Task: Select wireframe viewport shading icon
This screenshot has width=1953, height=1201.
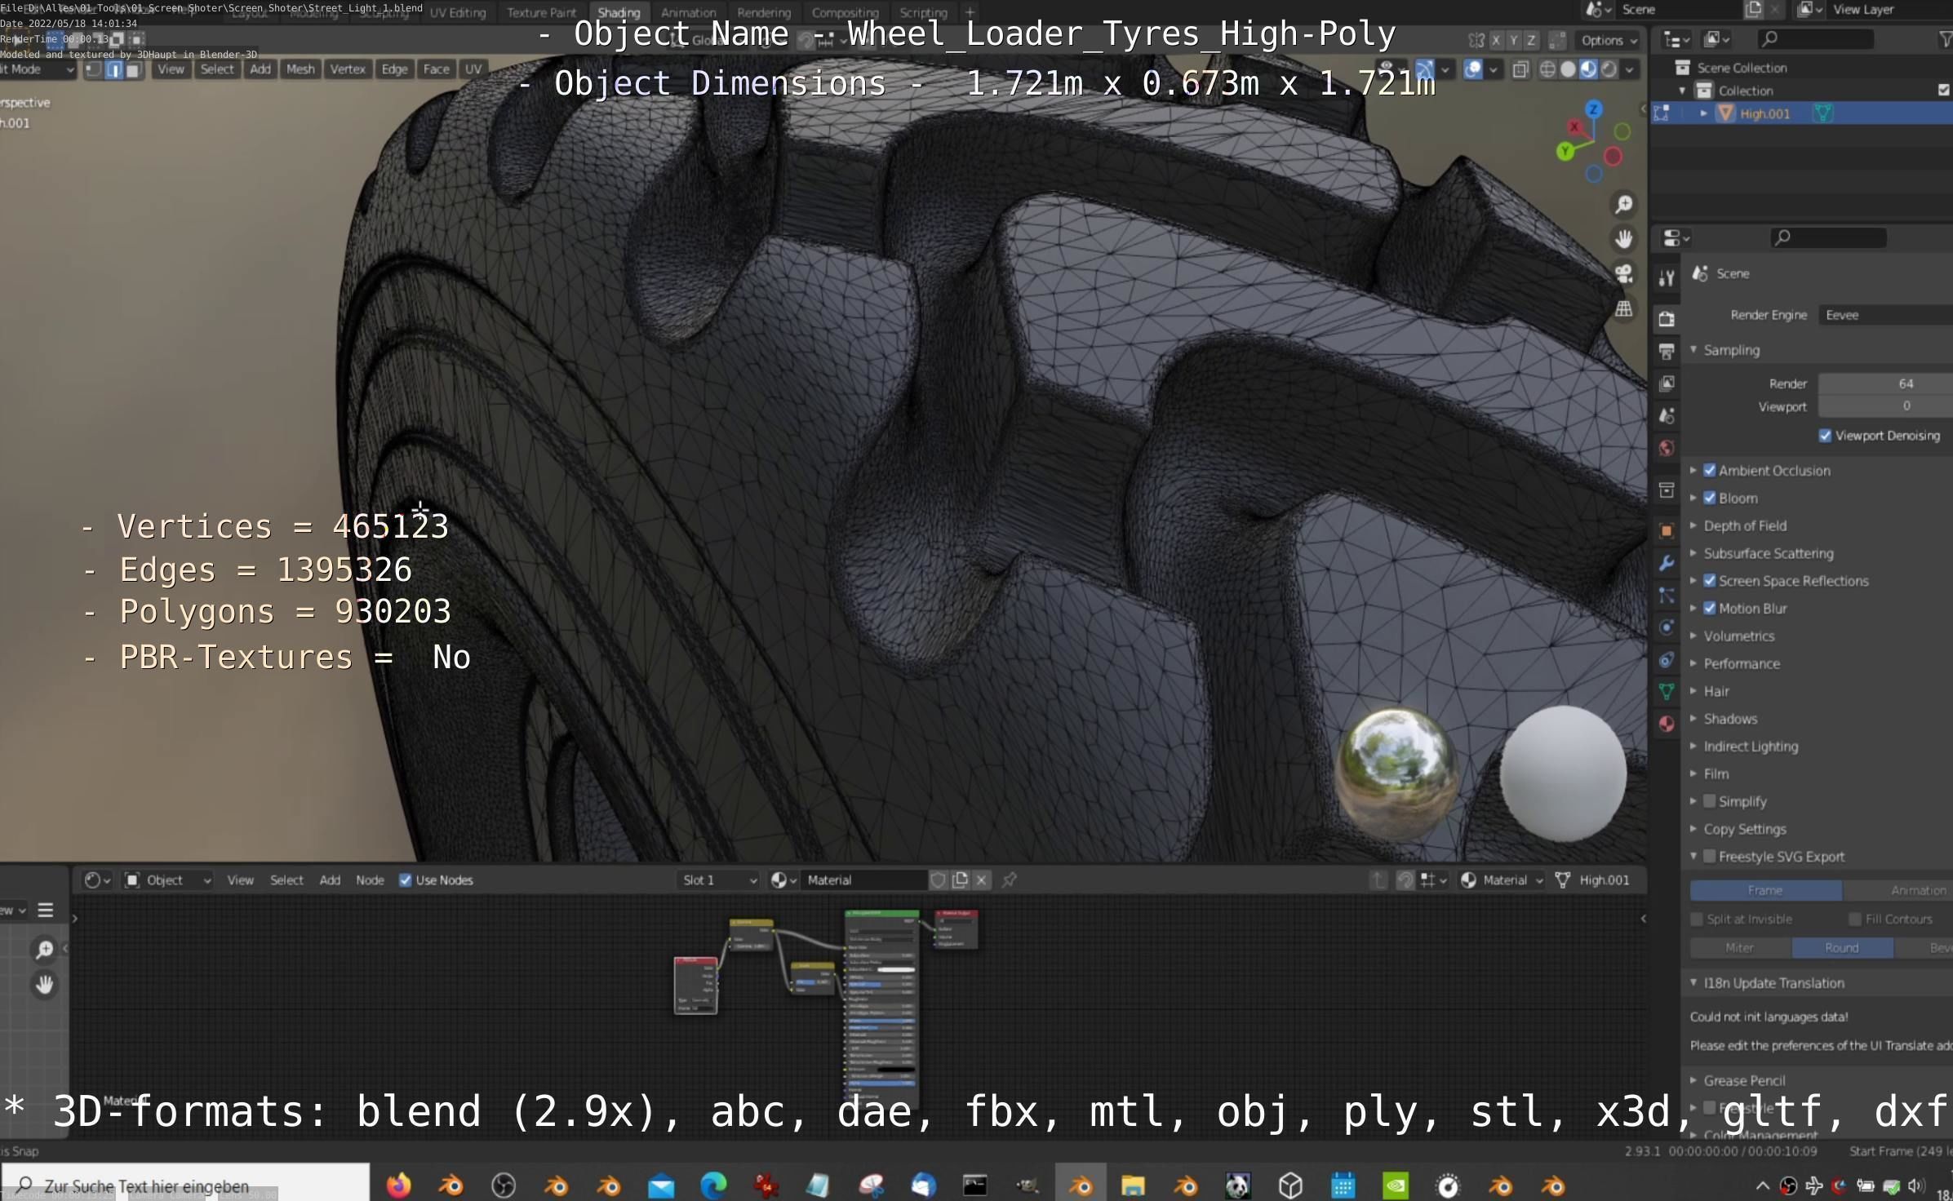Action: (x=1547, y=69)
